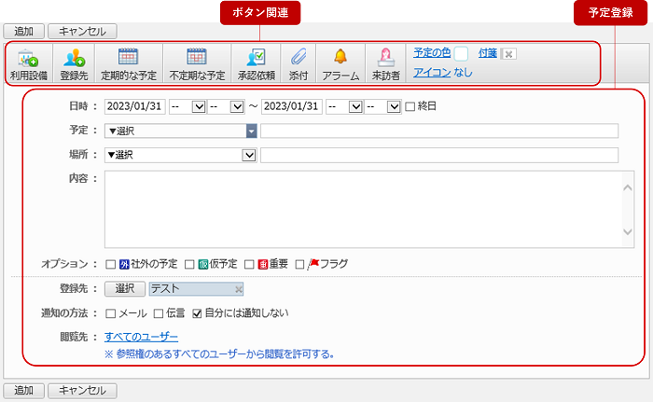Remove the テスト registrant with its x

tap(238, 289)
